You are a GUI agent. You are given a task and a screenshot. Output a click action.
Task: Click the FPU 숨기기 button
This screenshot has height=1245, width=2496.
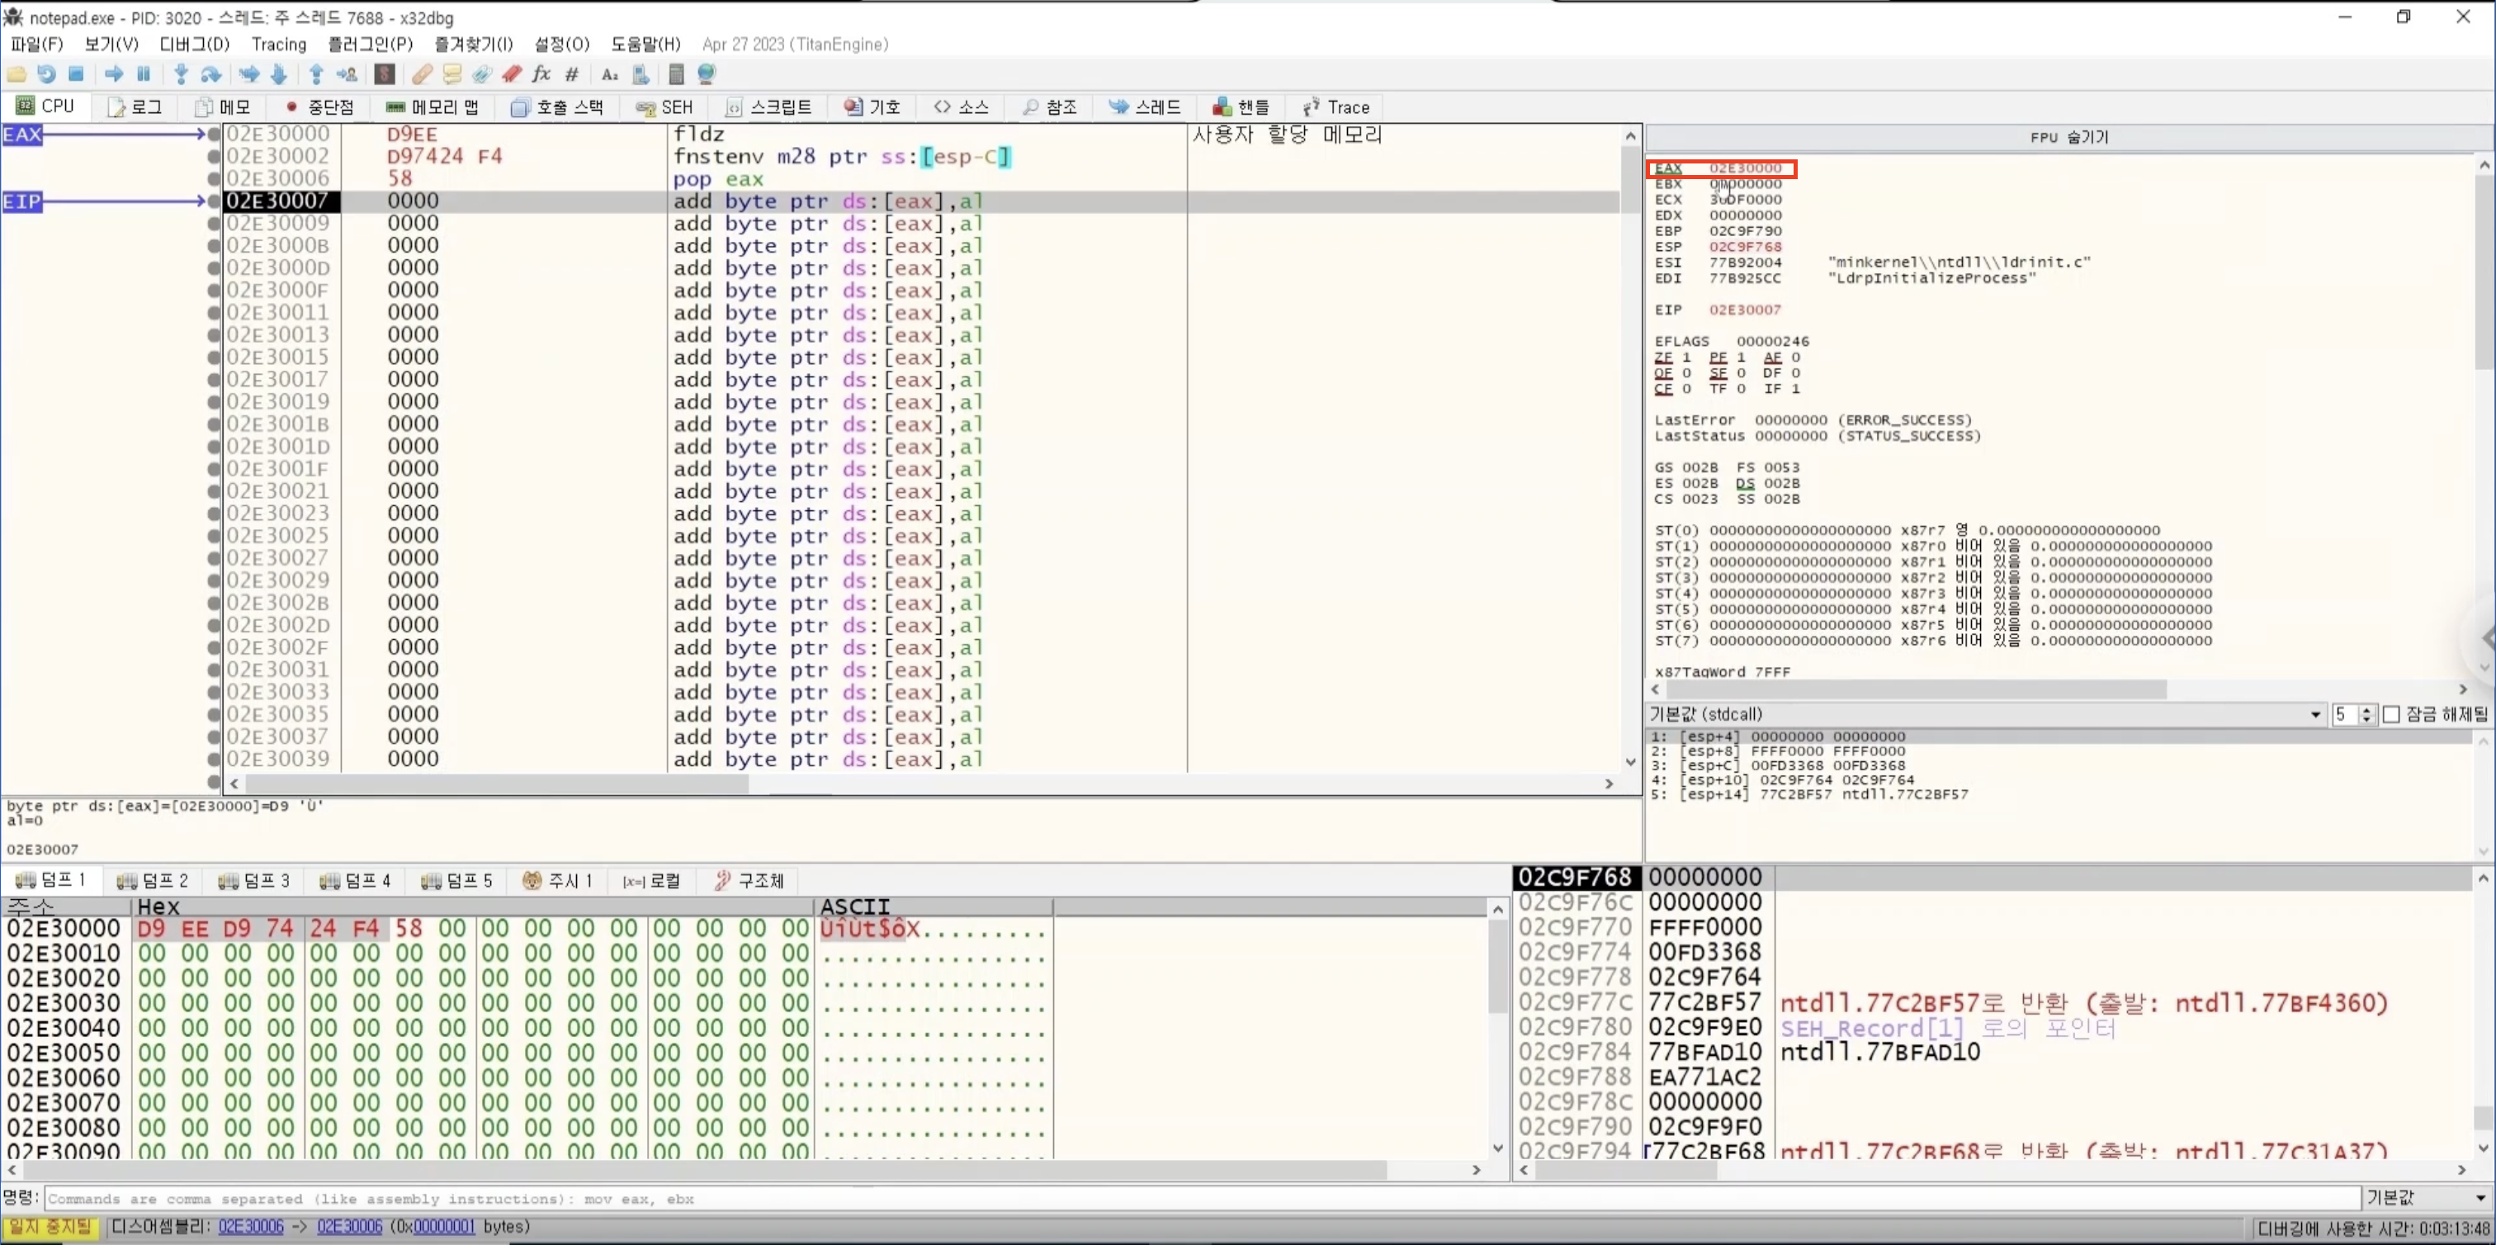click(2068, 138)
